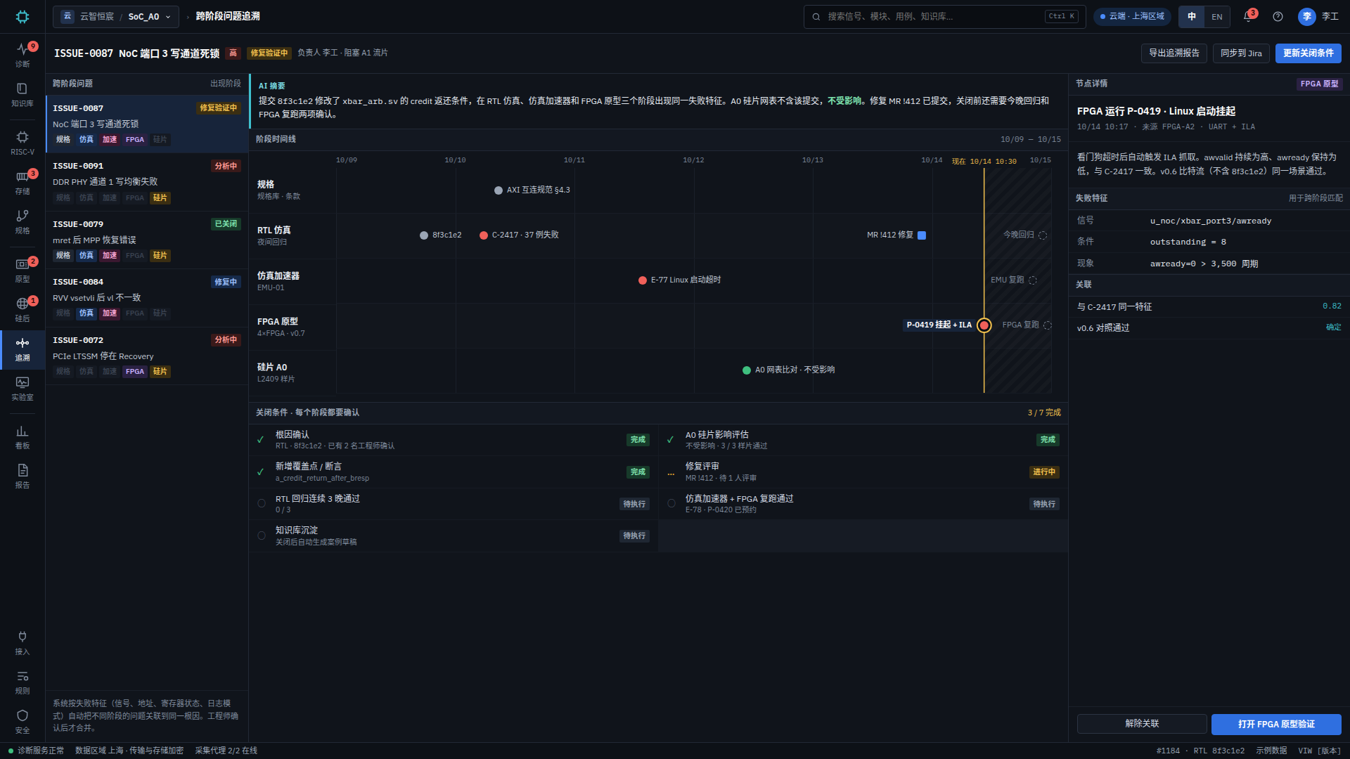Open the 规格 sidebar icon
The image size is (1350, 759).
[22, 221]
